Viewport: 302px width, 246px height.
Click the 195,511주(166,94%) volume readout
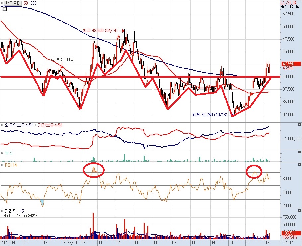pos(19,215)
